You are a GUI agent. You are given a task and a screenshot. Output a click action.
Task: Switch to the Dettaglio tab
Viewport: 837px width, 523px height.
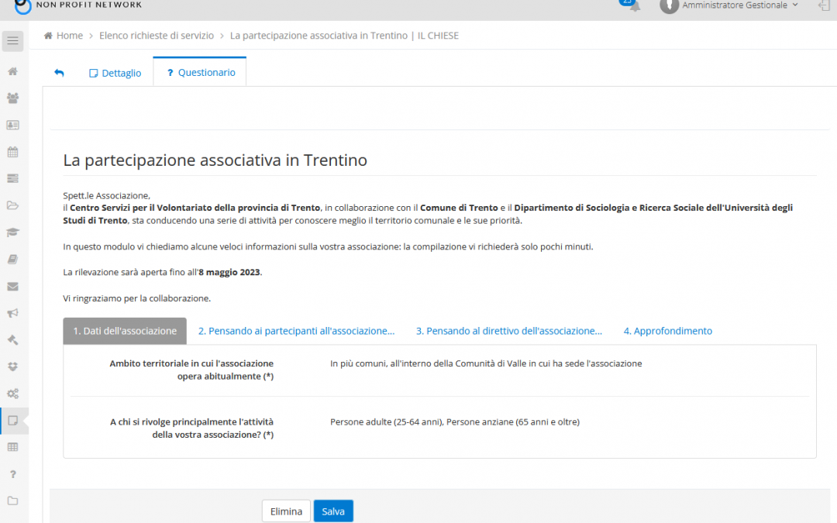(115, 73)
